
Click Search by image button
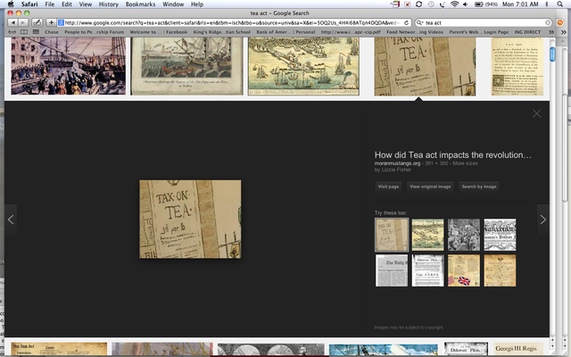479,187
